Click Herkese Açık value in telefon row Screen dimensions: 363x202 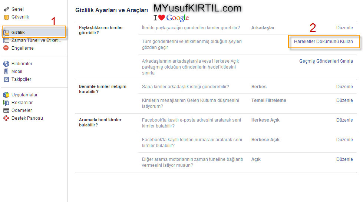click(265, 140)
